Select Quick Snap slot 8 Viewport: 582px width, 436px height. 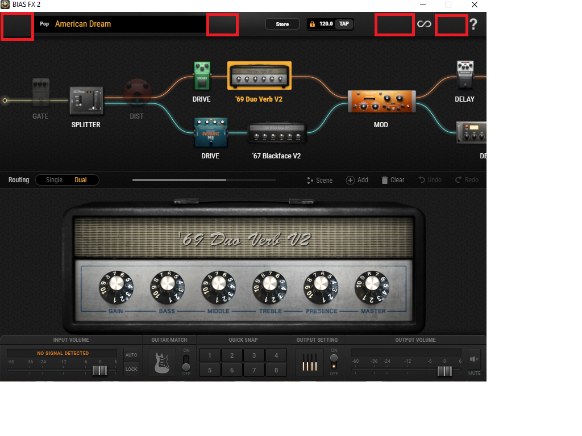[276, 370]
